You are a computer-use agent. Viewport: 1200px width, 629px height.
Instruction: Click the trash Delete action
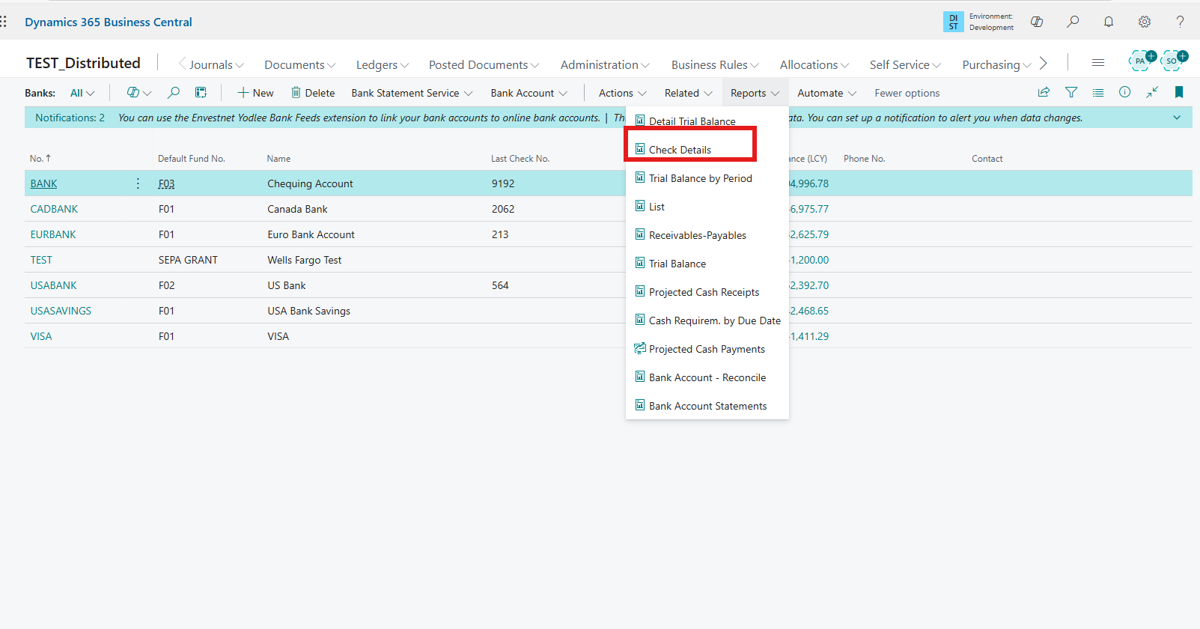click(313, 93)
